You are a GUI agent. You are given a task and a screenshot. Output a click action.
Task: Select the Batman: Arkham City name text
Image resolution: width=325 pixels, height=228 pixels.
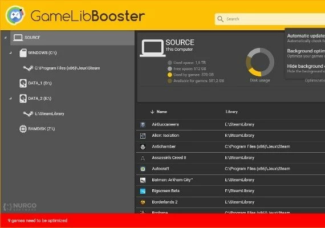(x=172, y=180)
